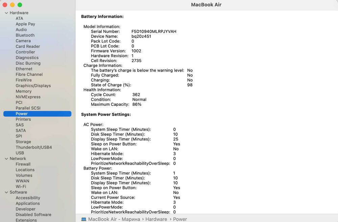
Task: Open Developer under Software
Action: click(x=25, y=209)
